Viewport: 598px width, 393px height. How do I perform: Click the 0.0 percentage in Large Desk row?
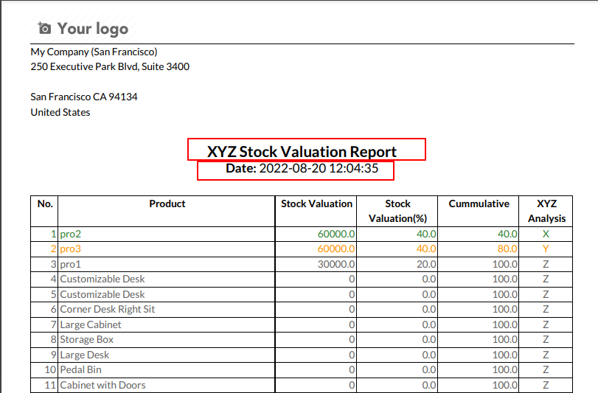(429, 355)
